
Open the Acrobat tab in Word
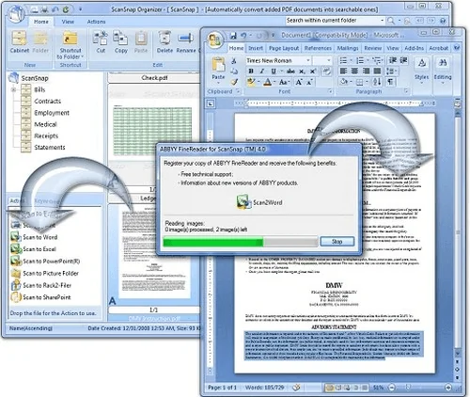(x=439, y=48)
